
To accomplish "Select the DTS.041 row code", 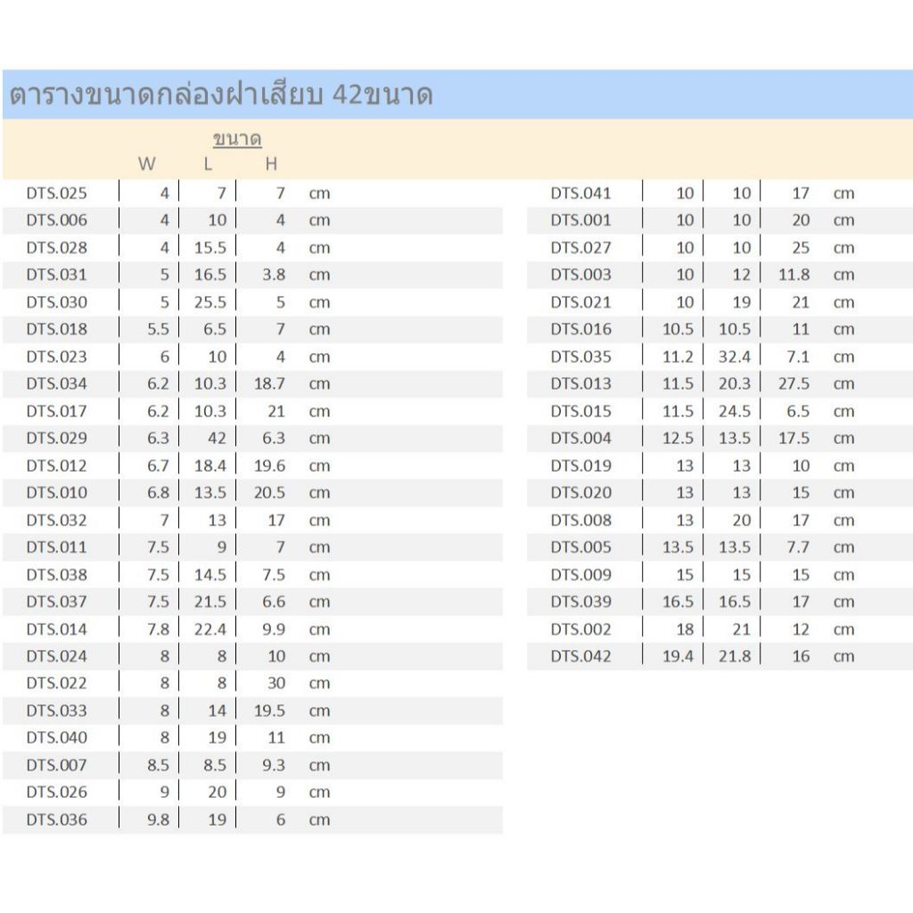I will pos(580,193).
